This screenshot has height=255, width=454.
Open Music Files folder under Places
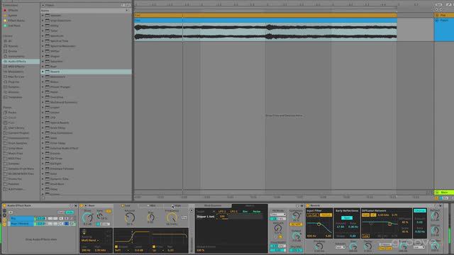16,154
